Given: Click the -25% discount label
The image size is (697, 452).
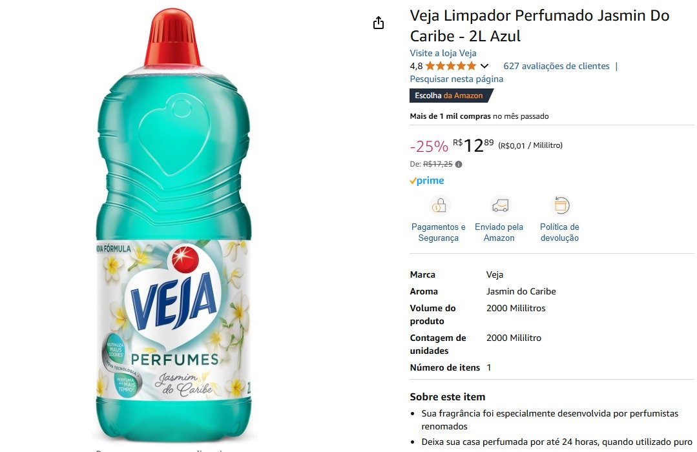Looking at the screenshot, I should click(429, 146).
